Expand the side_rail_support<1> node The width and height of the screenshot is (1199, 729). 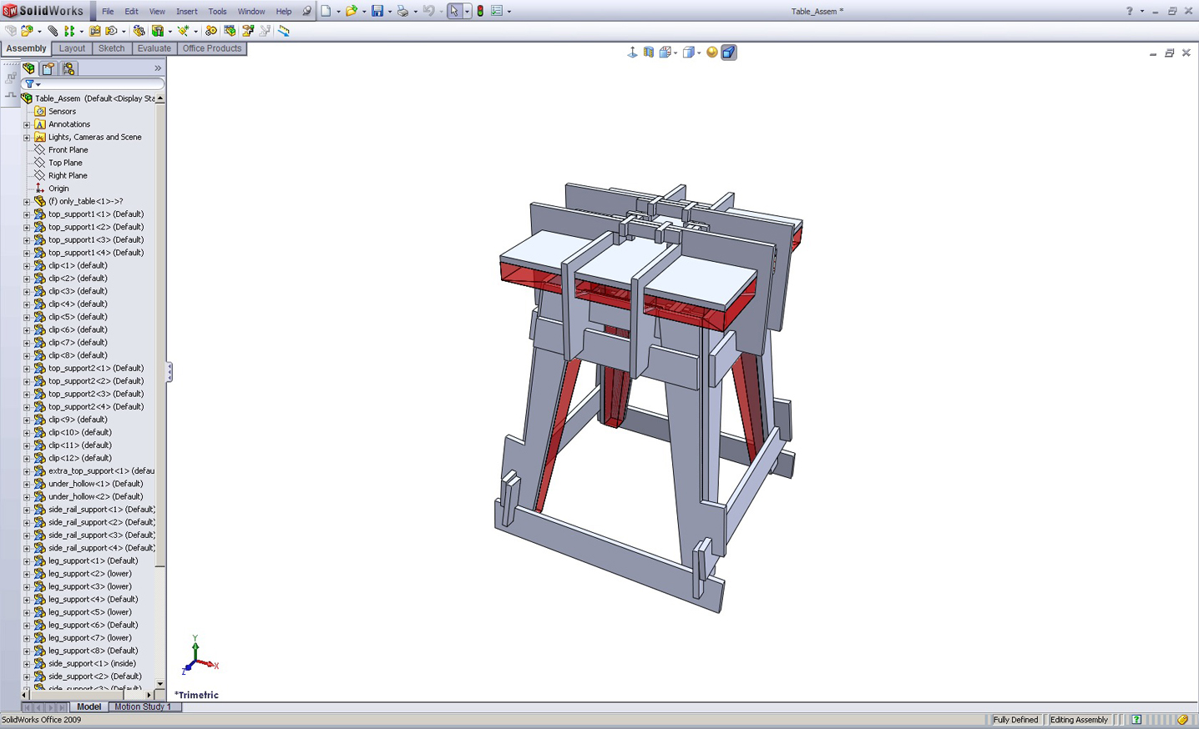27,510
